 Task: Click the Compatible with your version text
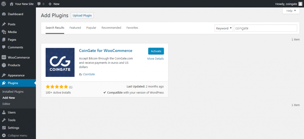coord(135,93)
